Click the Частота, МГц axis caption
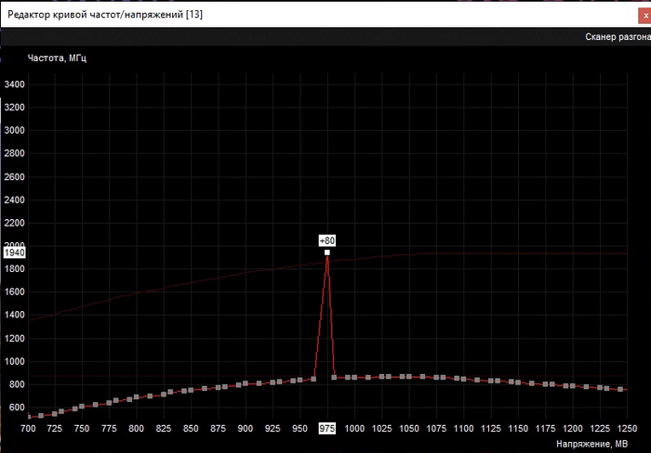The width and height of the screenshot is (651, 453). (x=58, y=58)
